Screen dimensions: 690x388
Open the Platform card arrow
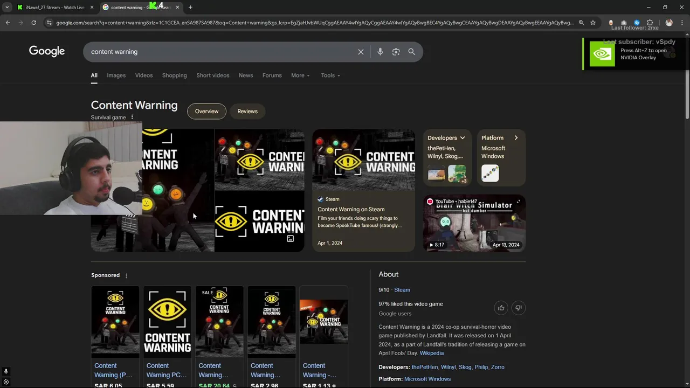[516, 138]
